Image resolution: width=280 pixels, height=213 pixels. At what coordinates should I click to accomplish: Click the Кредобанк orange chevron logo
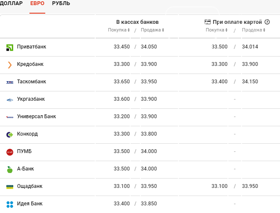tap(10, 65)
